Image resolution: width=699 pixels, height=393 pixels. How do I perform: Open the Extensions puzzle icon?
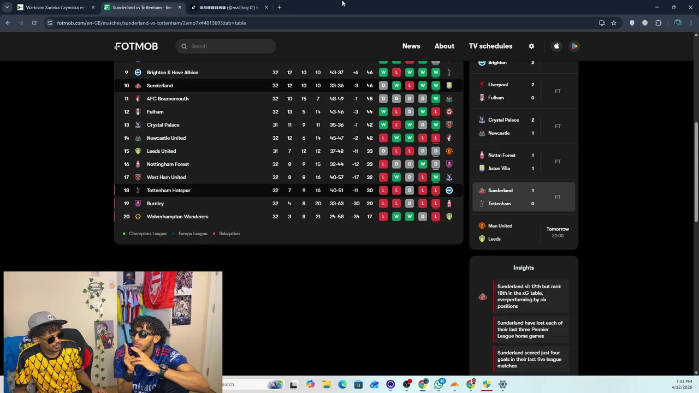(658, 23)
